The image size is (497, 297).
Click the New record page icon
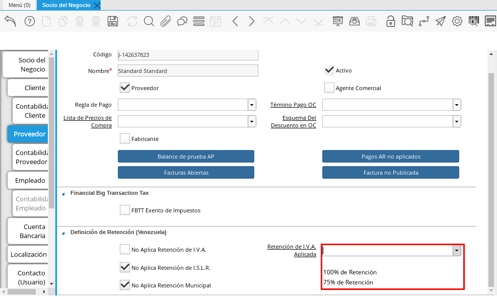[46, 21]
